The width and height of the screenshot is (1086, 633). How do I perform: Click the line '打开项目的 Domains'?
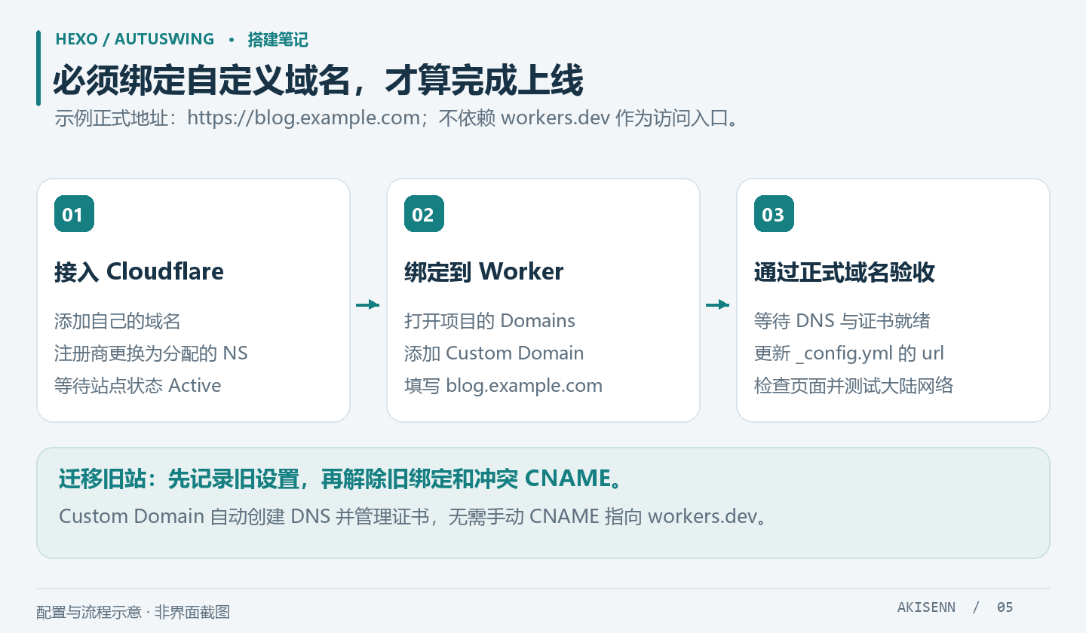[489, 321]
